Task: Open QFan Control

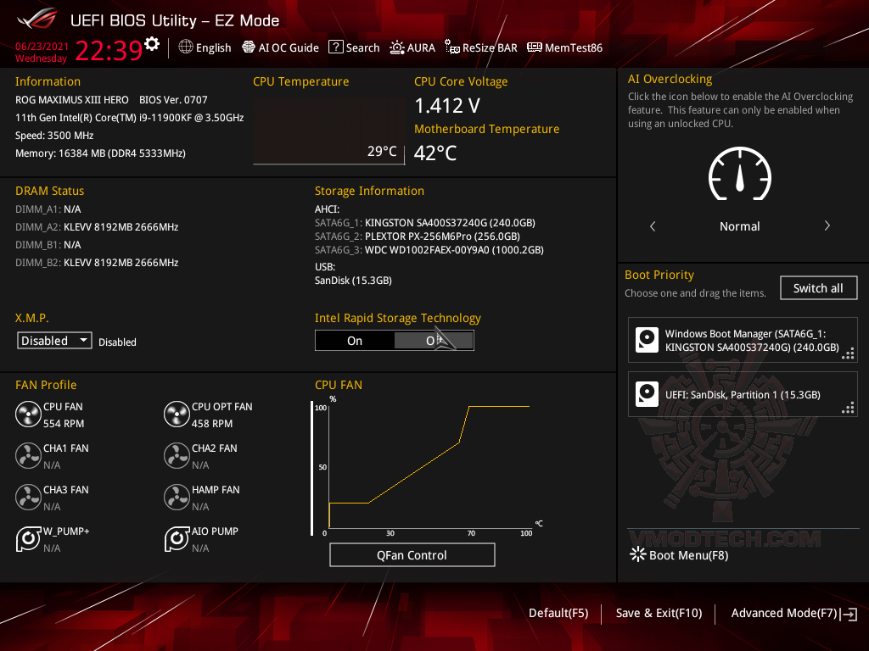Action: pos(412,554)
